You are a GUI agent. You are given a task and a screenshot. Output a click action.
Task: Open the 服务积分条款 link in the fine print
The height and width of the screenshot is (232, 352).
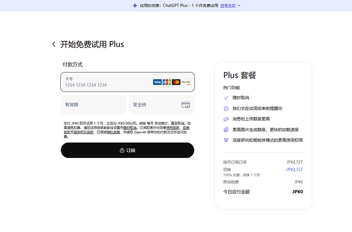tap(84, 132)
